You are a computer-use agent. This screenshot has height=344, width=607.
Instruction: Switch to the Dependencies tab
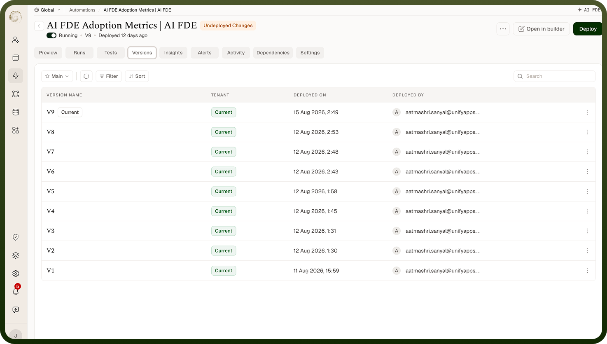pos(273,53)
